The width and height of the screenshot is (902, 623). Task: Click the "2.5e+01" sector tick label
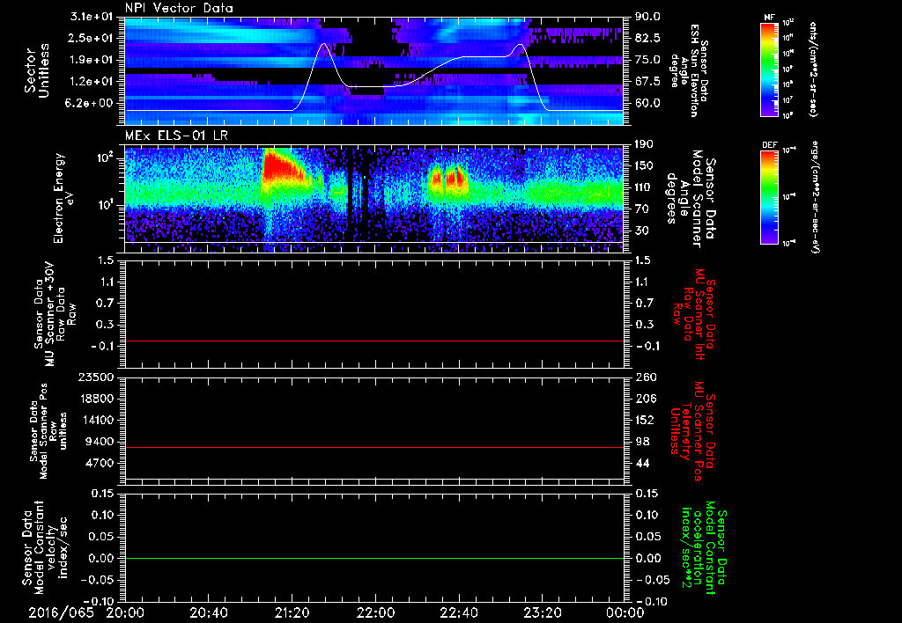(x=92, y=38)
